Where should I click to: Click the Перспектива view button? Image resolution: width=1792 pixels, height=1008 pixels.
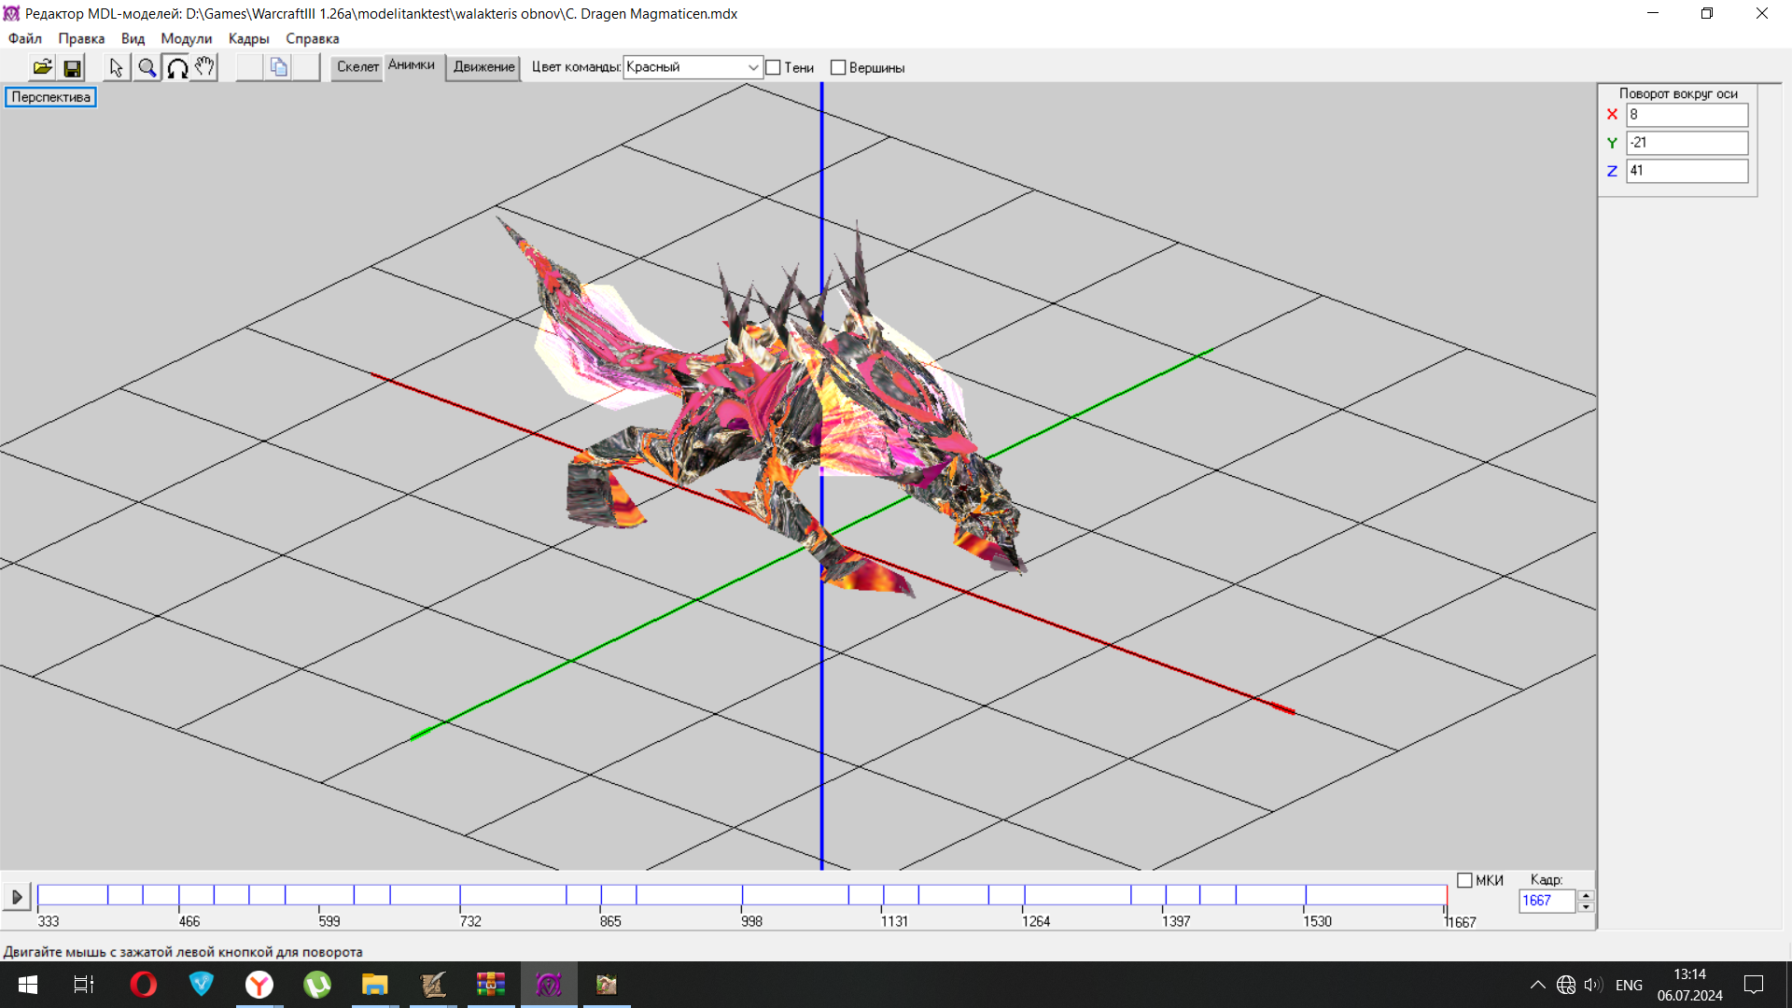50,97
